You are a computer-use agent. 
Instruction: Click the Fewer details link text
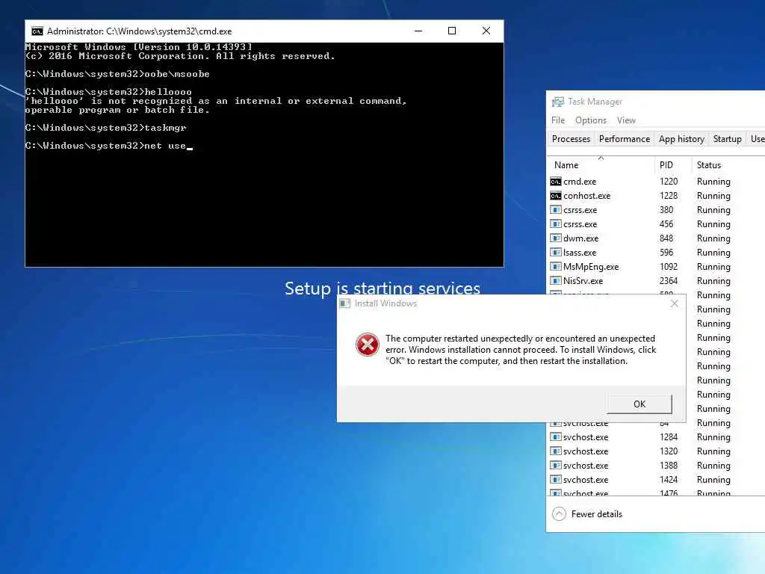597,514
